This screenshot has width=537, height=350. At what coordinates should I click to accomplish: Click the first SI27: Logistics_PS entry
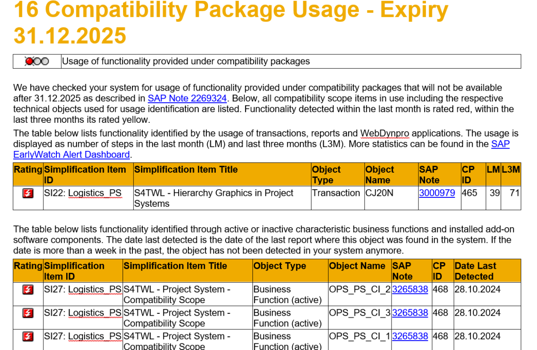click(82, 289)
